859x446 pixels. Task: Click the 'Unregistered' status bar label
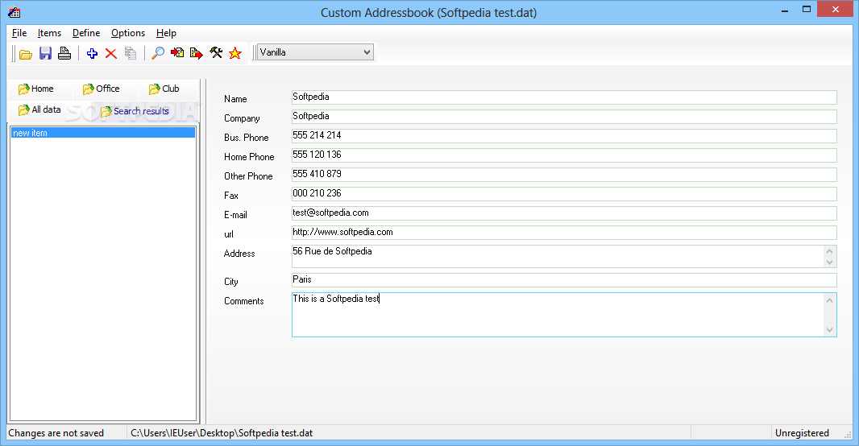[802, 433]
